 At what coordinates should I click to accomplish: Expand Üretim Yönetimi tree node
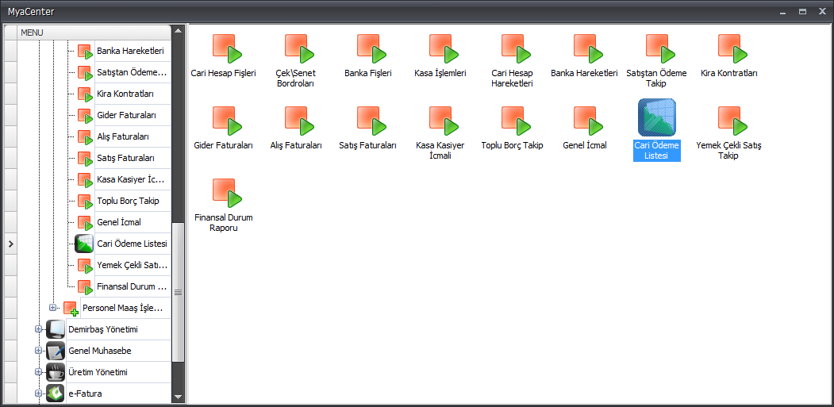38,371
